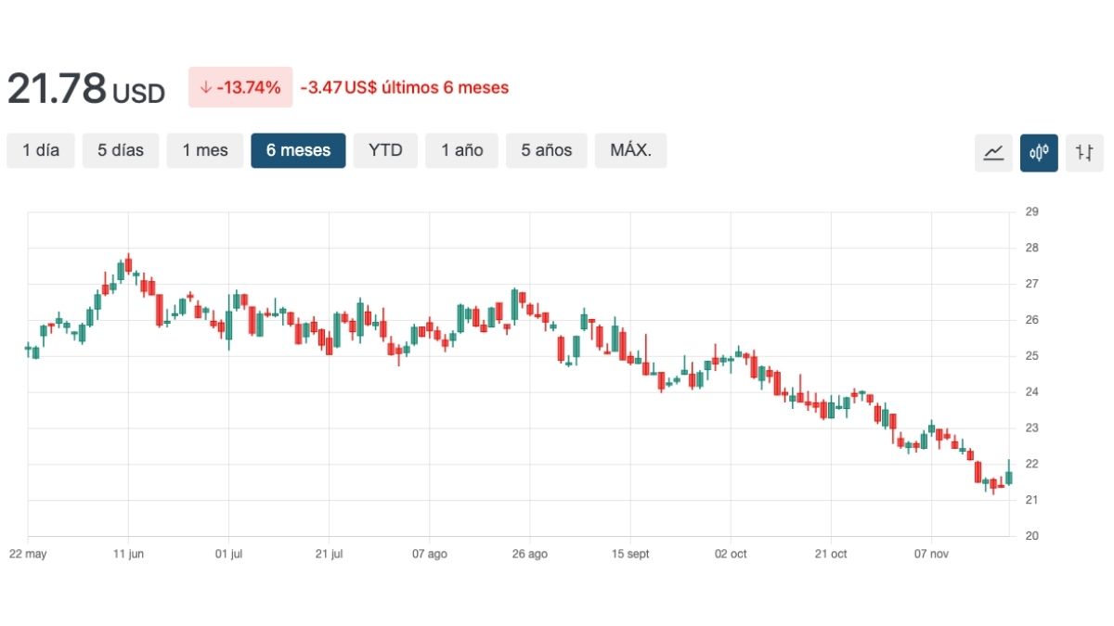Click the last green candle on the chart
The width and height of the screenshot is (1114, 626).
click(x=1009, y=477)
